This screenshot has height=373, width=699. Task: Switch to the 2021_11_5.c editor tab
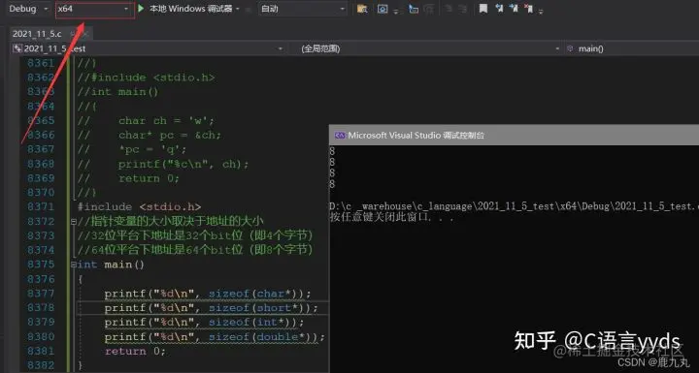click(x=37, y=34)
